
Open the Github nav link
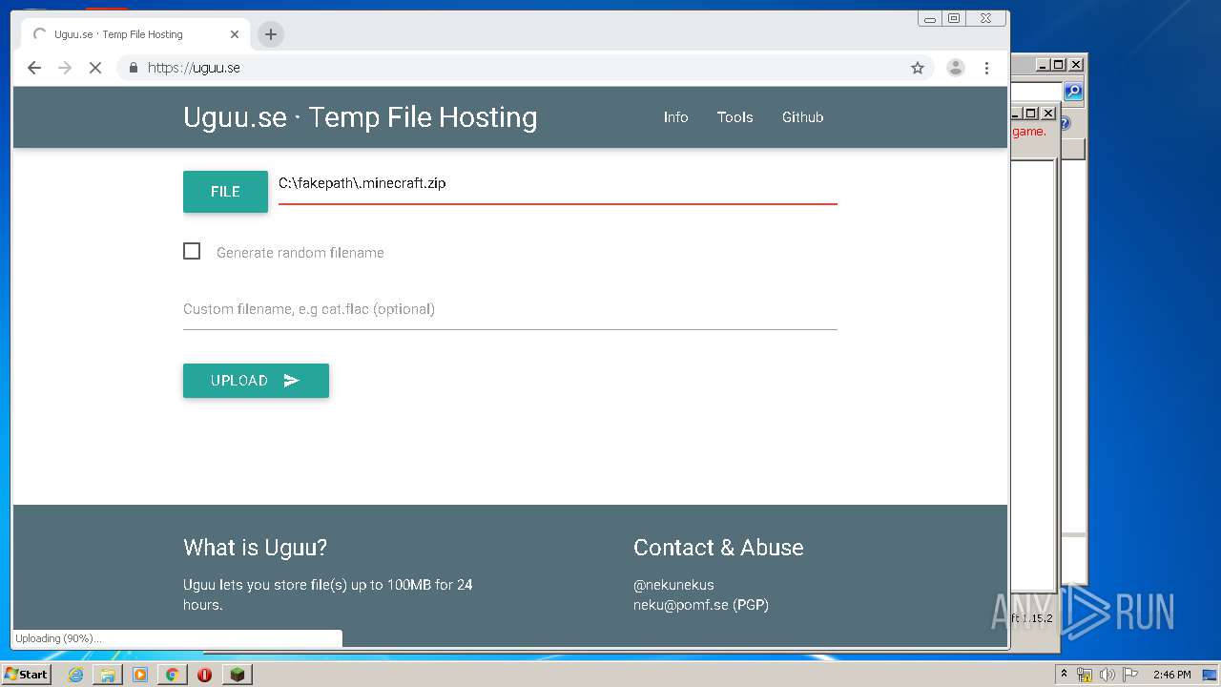pyautogui.click(x=803, y=117)
